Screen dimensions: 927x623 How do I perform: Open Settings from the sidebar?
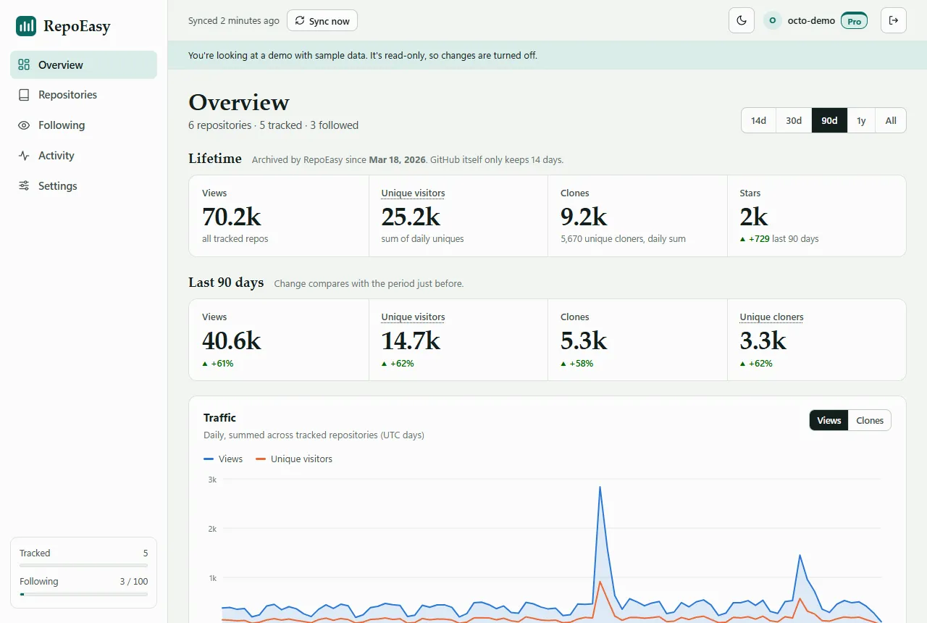pyautogui.click(x=83, y=186)
